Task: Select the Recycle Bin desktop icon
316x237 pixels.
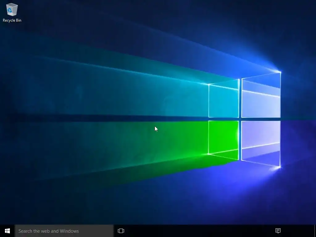Action: (x=12, y=12)
